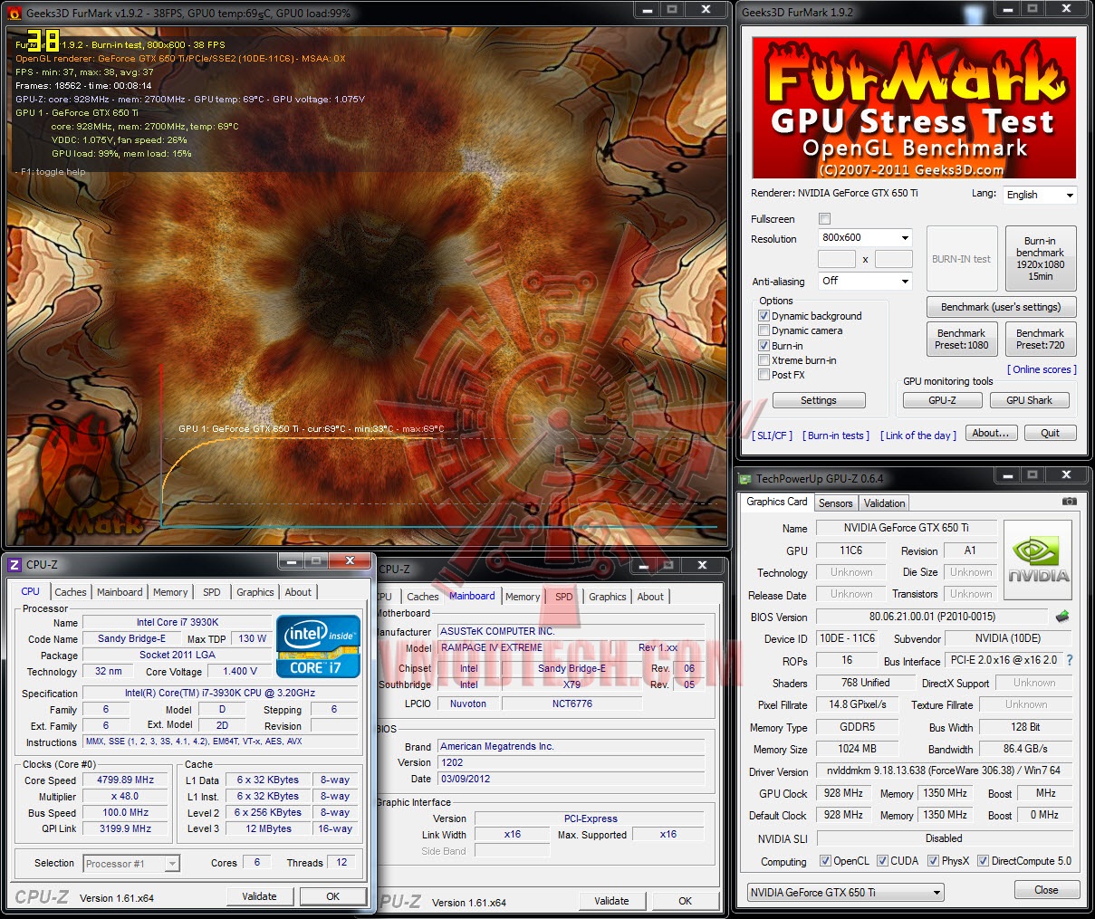
Task: Click the FurMark GPU Stress Test banner
Action: pyautogui.click(x=914, y=108)
